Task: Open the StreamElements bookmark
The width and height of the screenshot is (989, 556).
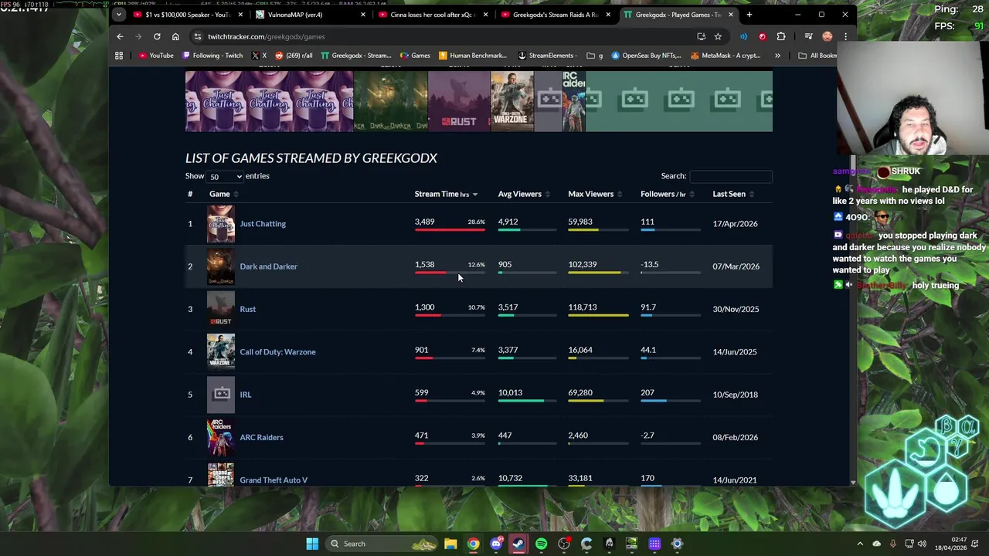Action: pos(547,56)
